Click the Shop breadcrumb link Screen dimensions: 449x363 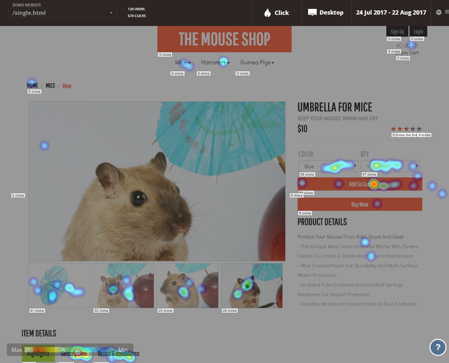(x=67, y=86)
